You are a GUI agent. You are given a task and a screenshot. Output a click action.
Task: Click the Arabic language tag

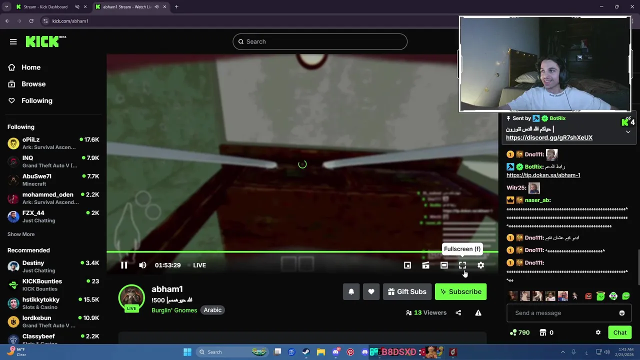212,310
